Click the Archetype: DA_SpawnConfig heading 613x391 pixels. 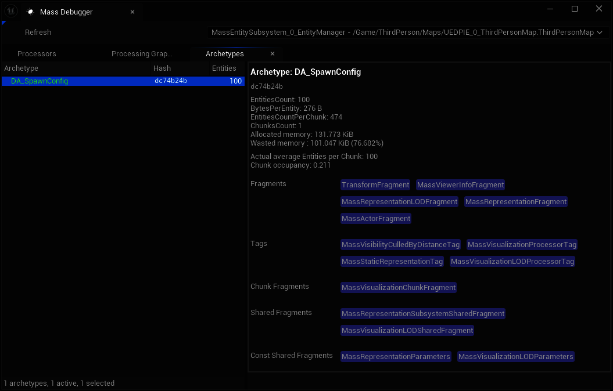[306, 72]
